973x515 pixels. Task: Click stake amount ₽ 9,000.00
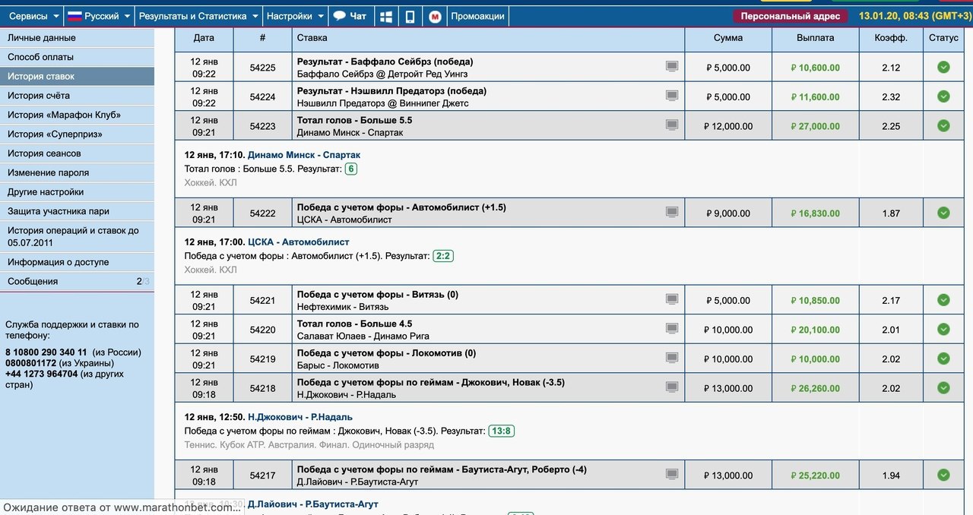click(728, 213)
